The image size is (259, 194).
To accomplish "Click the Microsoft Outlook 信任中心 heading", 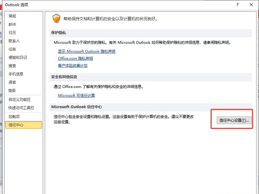I will coord(76,107).
